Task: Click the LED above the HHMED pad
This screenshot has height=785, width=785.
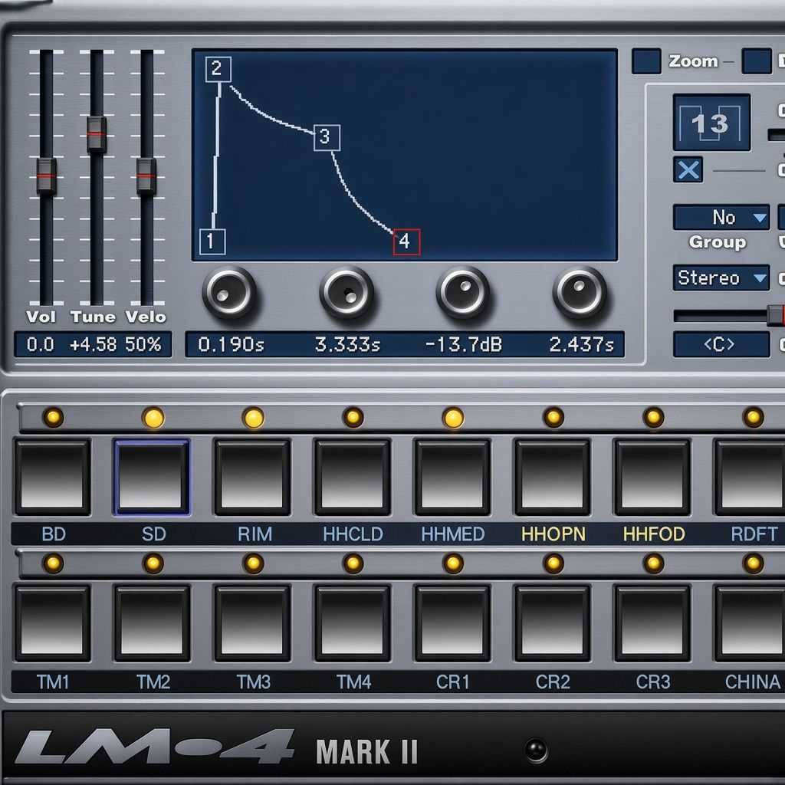Action: pyautogui.click(x=454, y=417)
